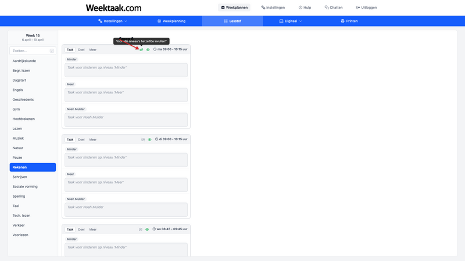
Task: Expand the Instellingen dropdown in the blue bar
Action: [112, 21]
